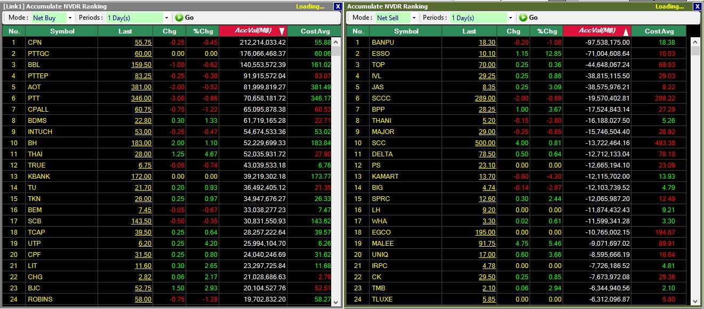Screen dimensions: 704x309
Task: Close the Link1 Accumulate NVDR Ranking panel
Action: click(338, 6)
